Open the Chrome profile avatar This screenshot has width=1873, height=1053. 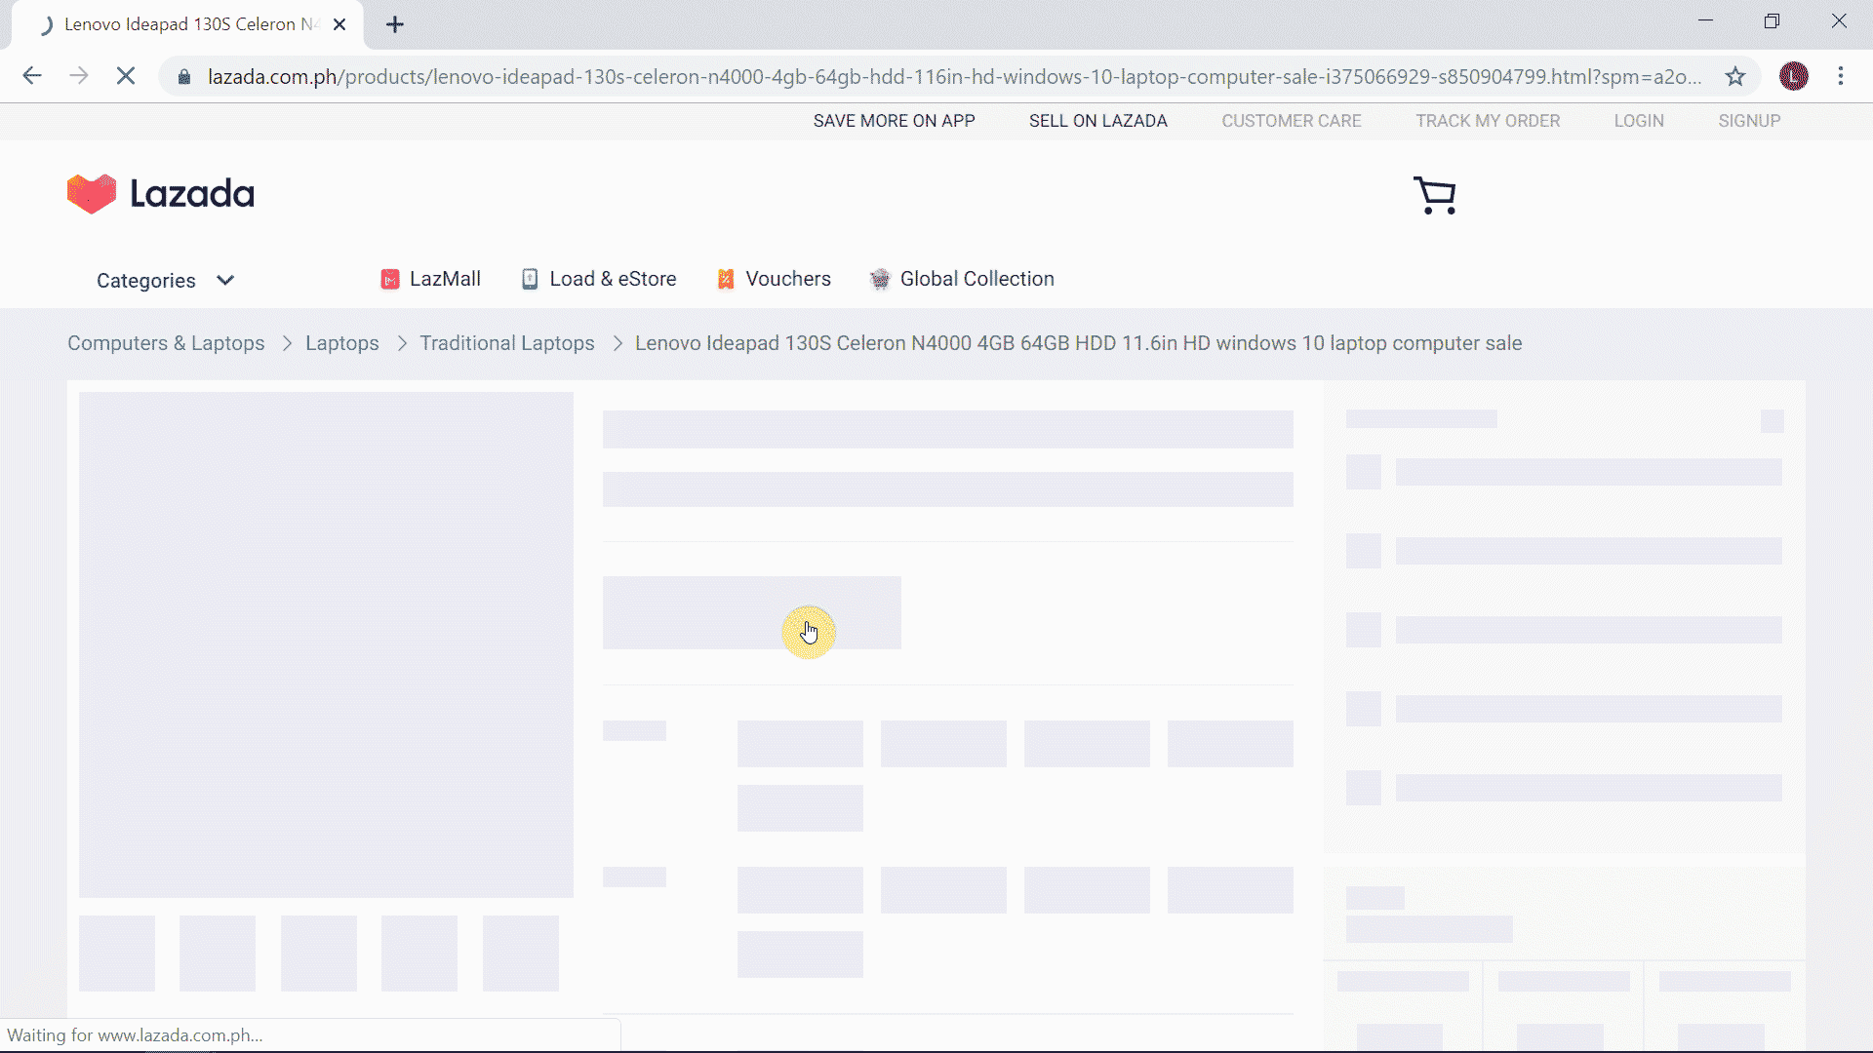(1793, 76)
